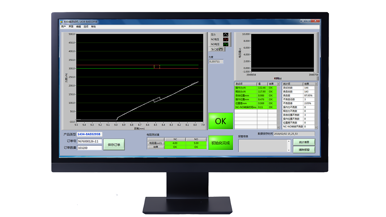Open the 界面 menu
The height and width of the screenshot is (217, 386).
[71, 26]
